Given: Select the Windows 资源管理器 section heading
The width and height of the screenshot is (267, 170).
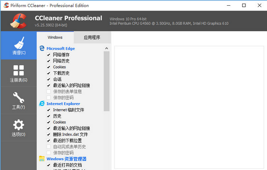Looking at the screenshot, I should (67, 159).
